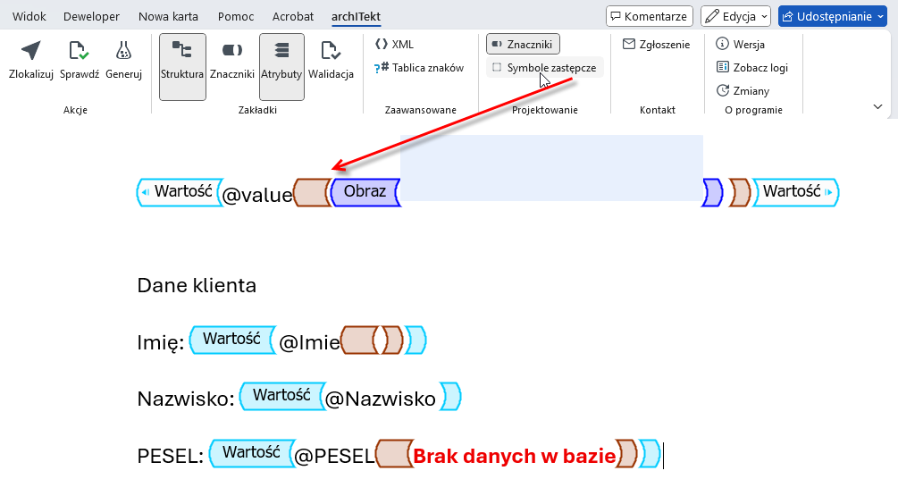Click the Obraz image tag

[x=365, y=192]
